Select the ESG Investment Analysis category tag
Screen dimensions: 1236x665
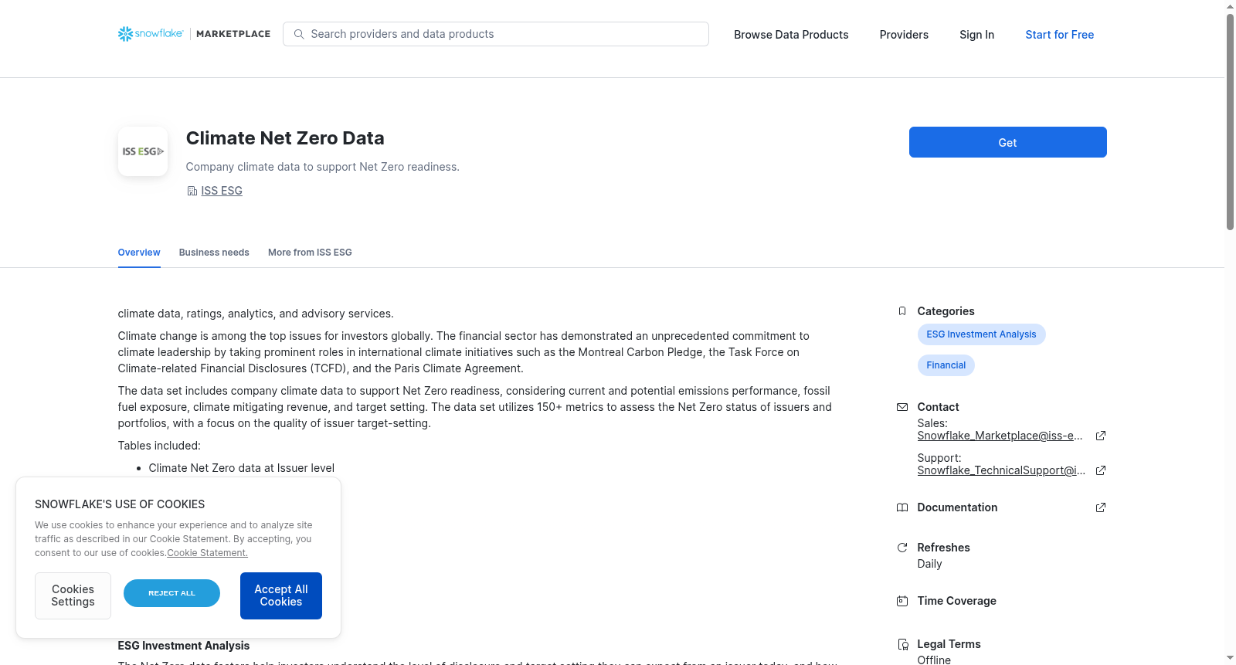coord(982,334)
